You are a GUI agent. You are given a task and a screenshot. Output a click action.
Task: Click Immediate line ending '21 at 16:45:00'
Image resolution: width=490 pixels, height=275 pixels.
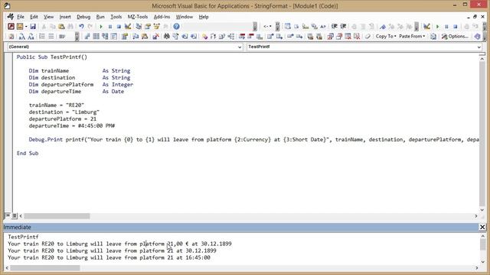coord(109,257)
